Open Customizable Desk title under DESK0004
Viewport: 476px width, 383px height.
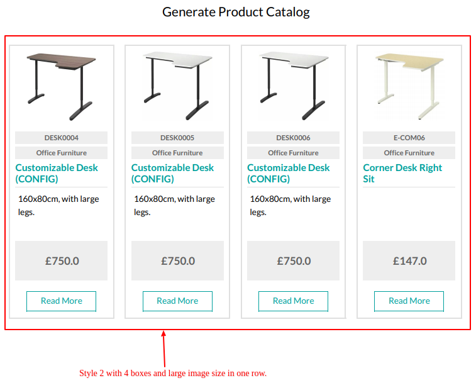click(x=57, y=173)
